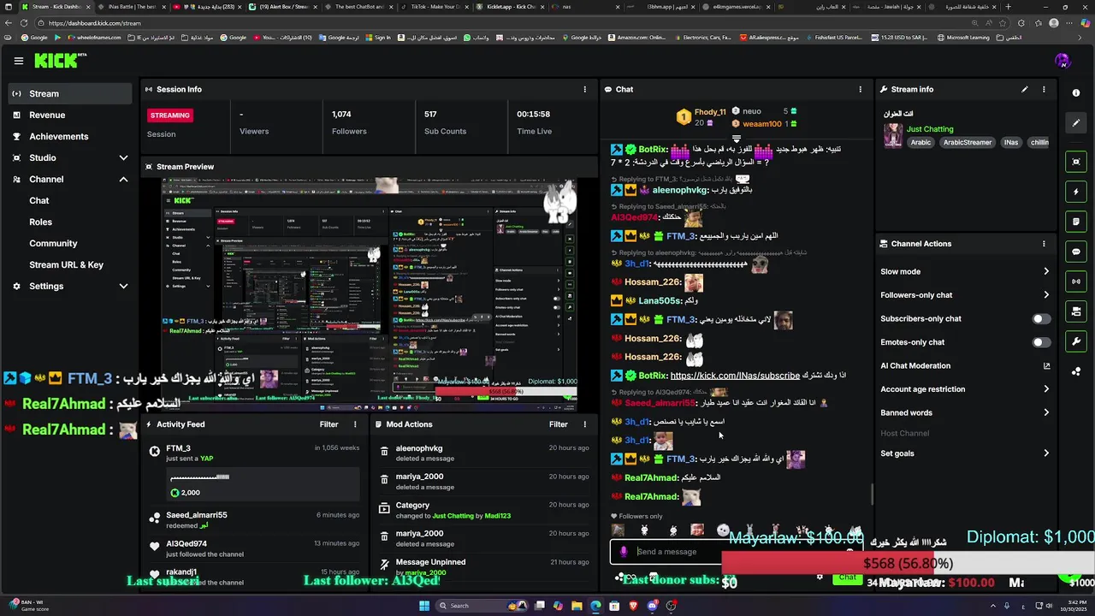Toggle the lightning bolt widget in rail

[x=1076, y=192]
